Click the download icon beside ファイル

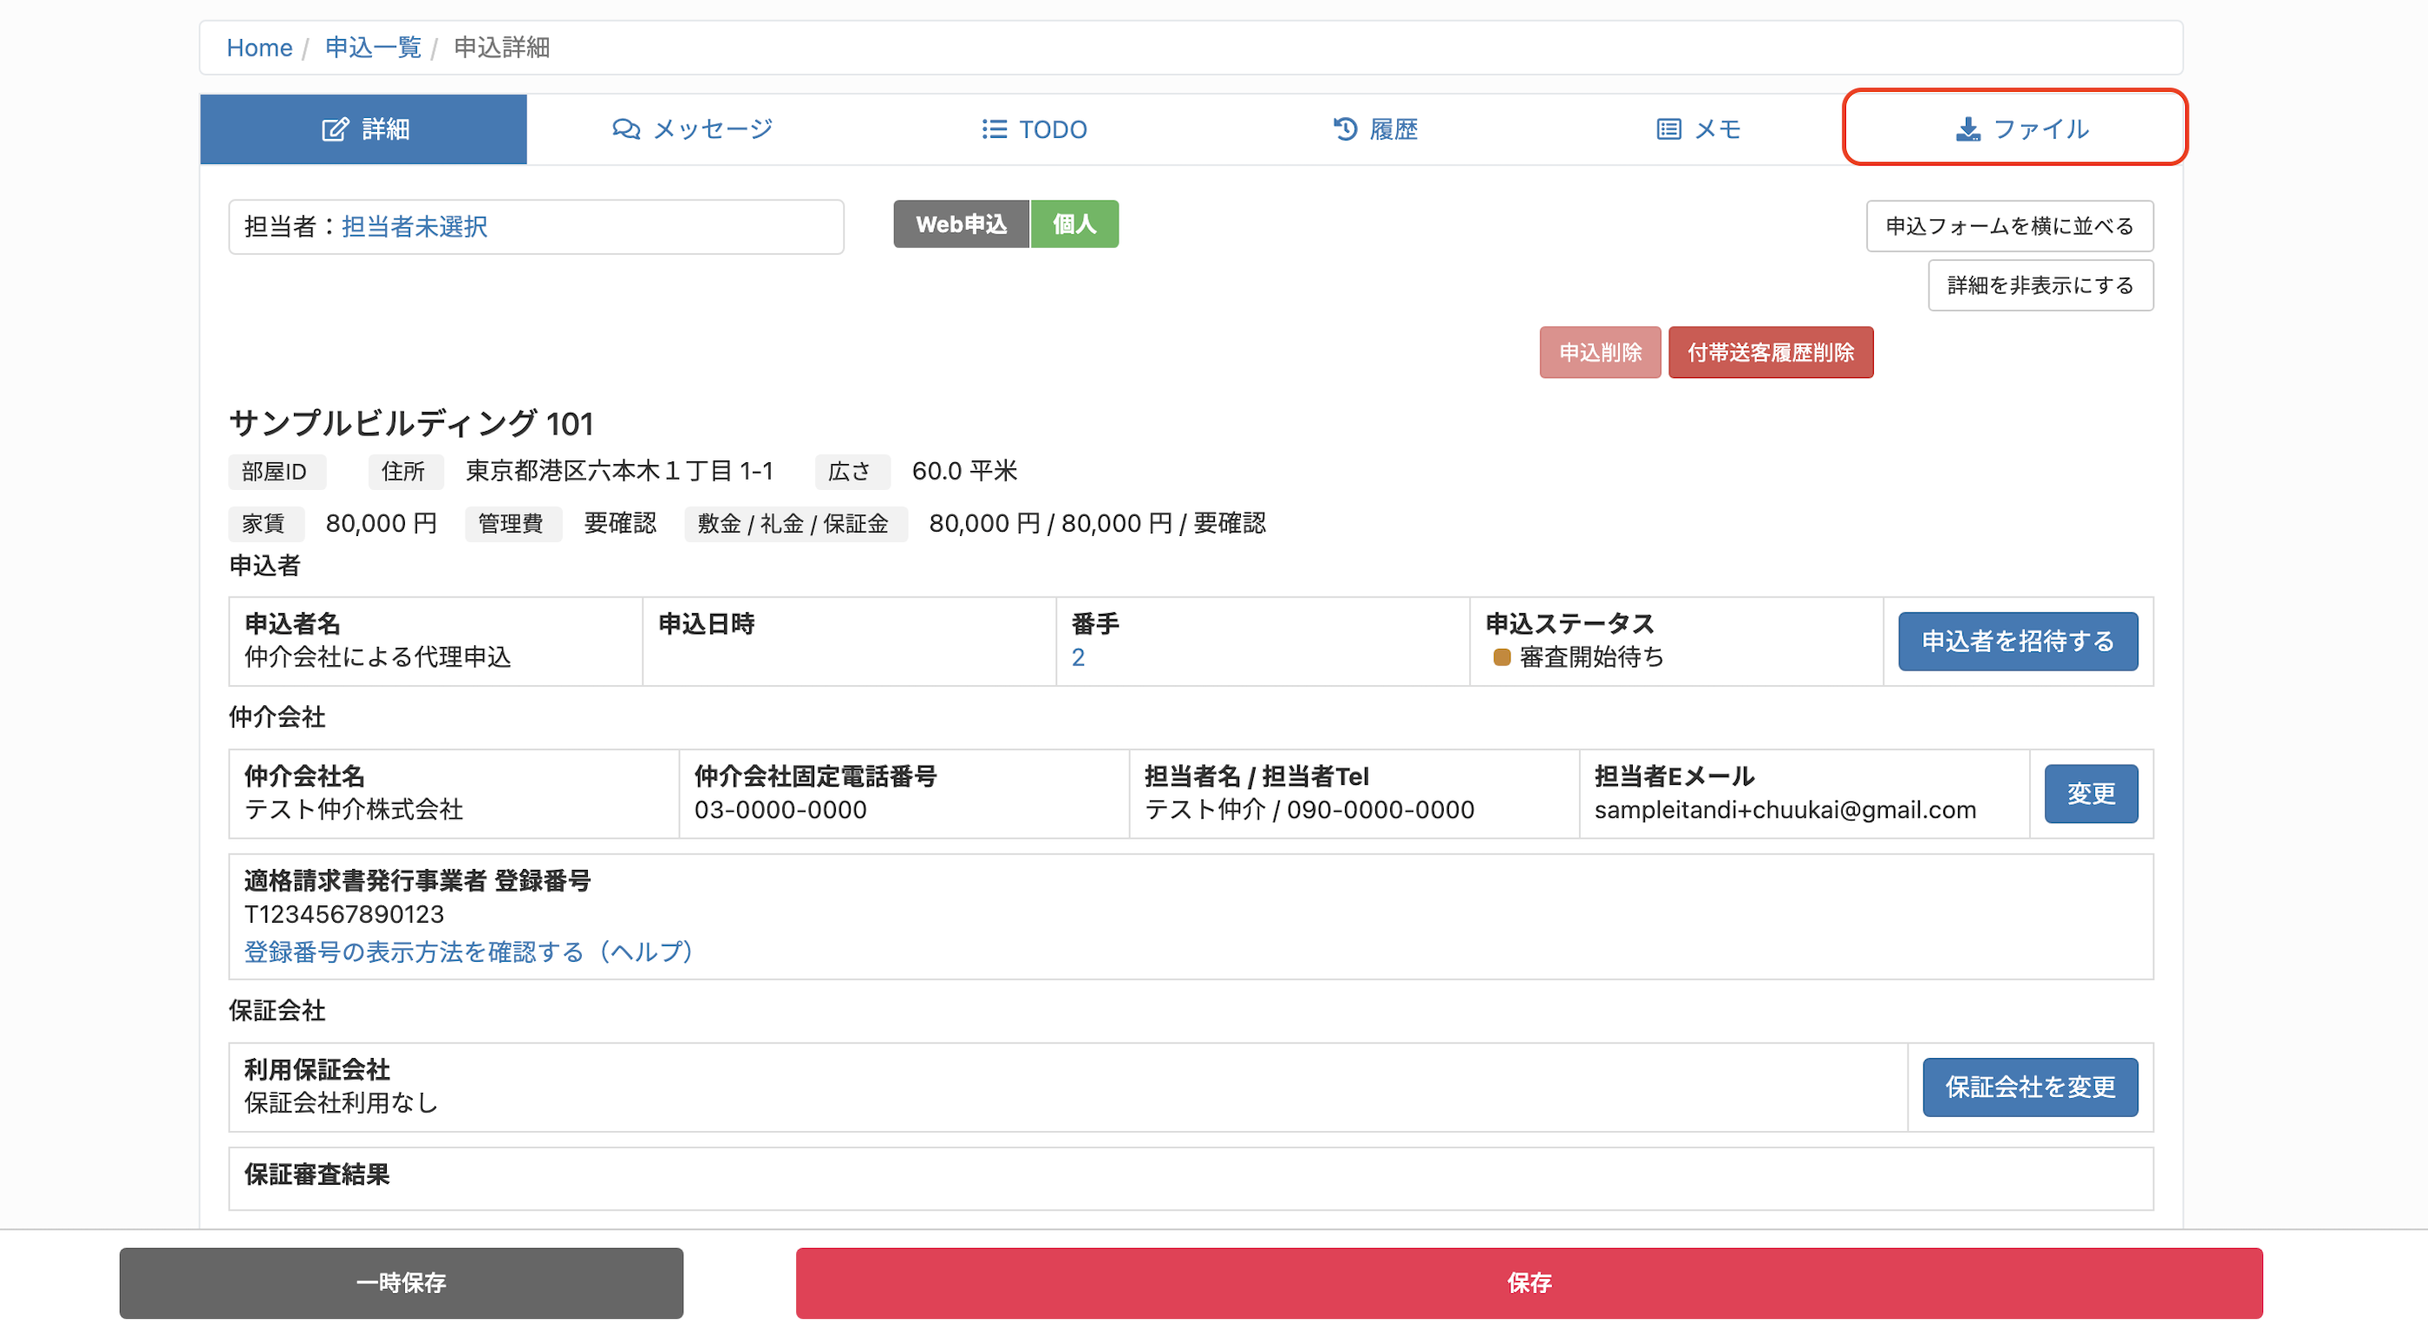pyautogui.click(x=1967, y=129)
